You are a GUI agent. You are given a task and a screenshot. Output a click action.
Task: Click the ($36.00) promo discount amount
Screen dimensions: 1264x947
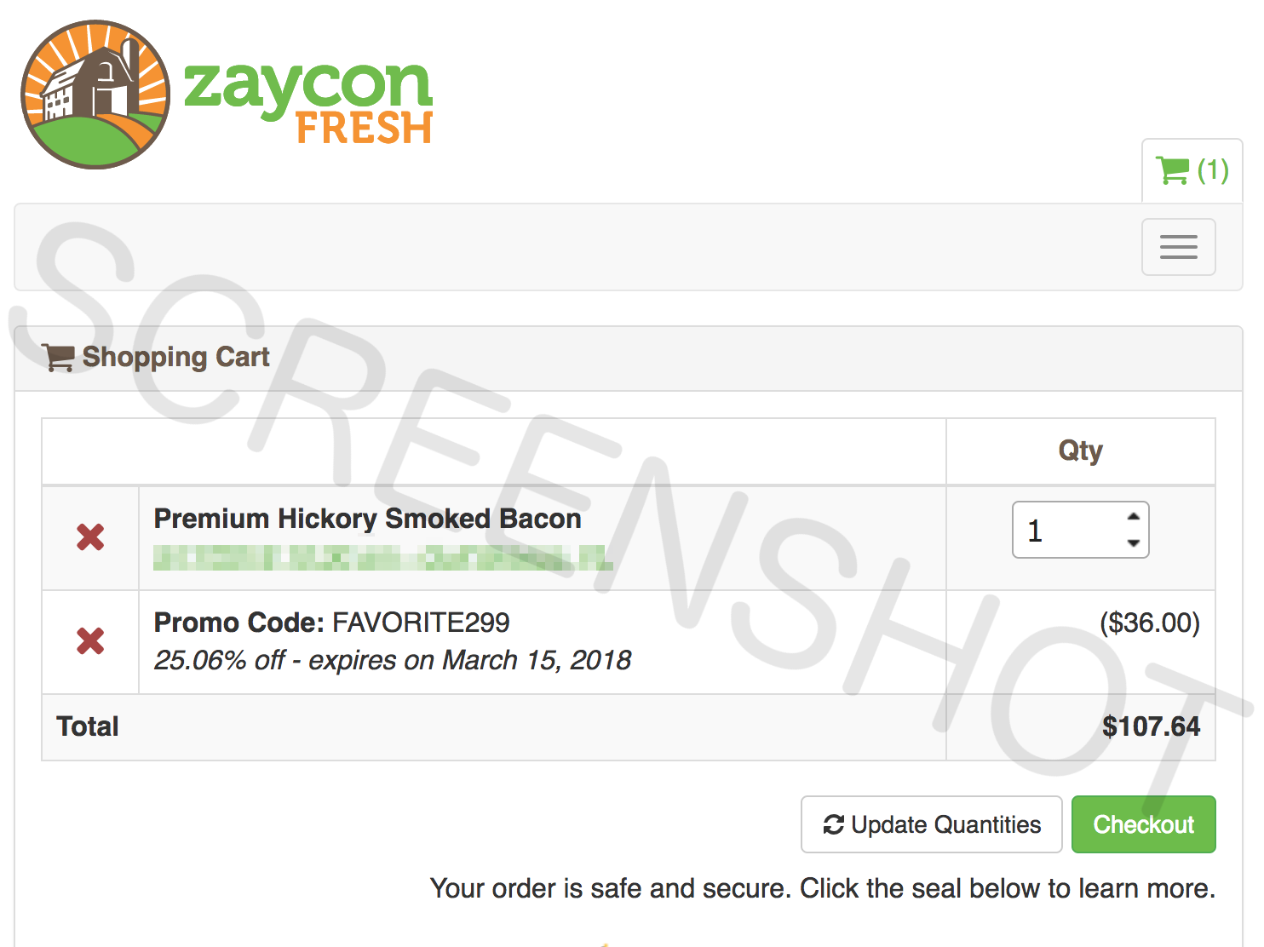coord(1150,623)
